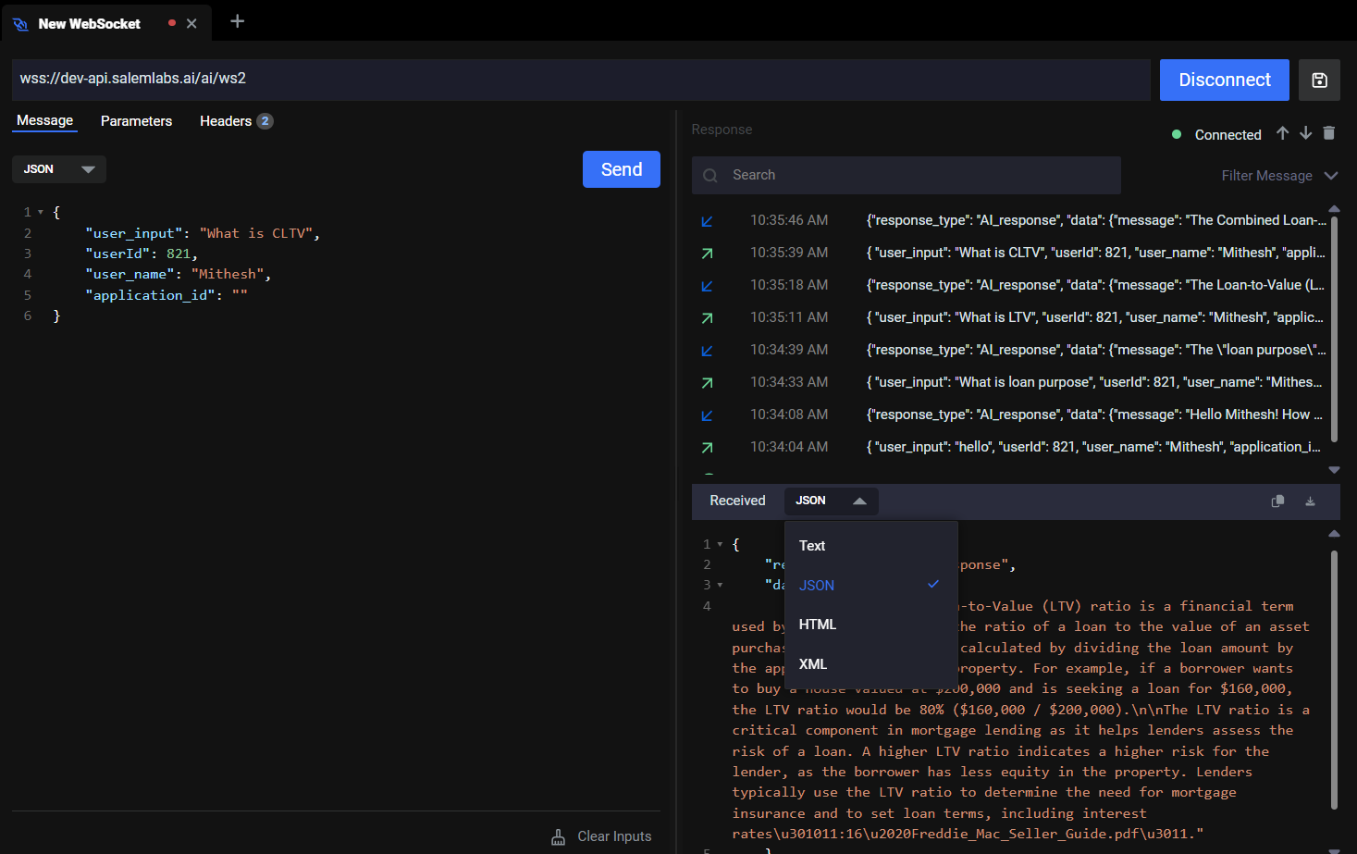1357x854 pixels.
Task: Click the Search messages input field
Action: (907, 175)
